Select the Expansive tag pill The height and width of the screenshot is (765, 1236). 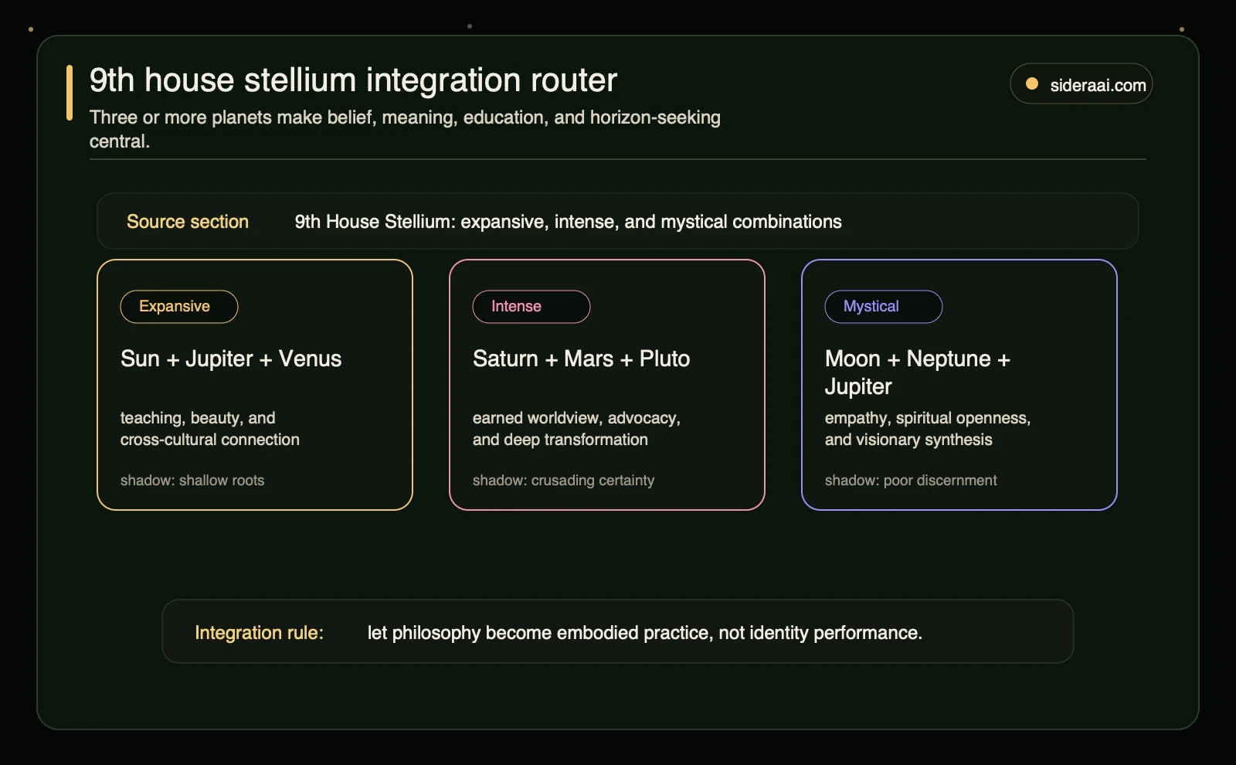pos(179,307)
